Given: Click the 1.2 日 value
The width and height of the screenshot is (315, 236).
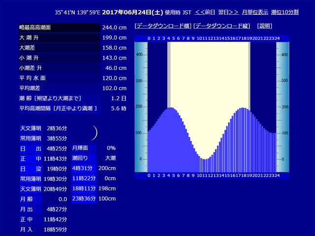Looking at the screenshot, I should (119, 98).
